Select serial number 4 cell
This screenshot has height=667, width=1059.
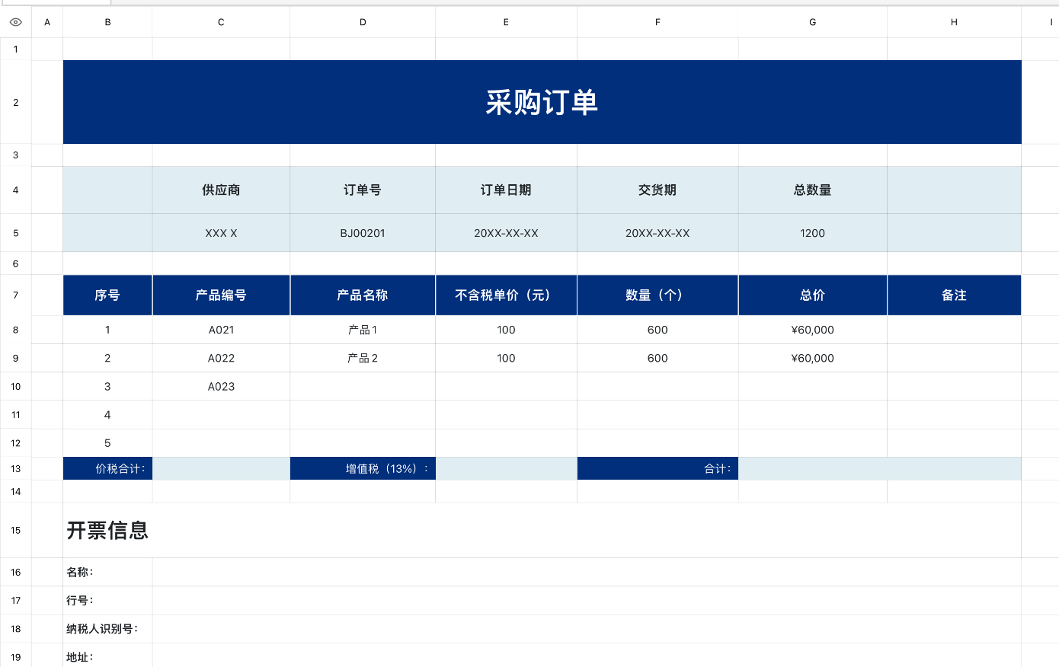(x=107, y=415)
